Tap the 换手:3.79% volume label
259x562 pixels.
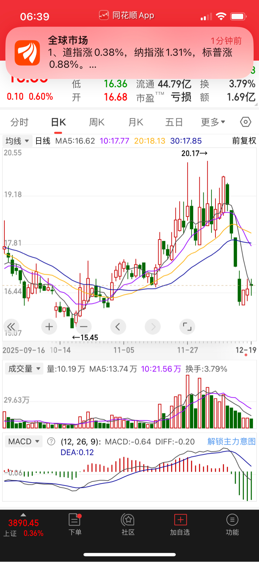pyautogui.click(x=206, y=369)
